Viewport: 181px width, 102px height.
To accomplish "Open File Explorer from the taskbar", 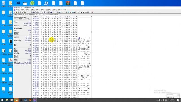I will [x=7, y=100].
